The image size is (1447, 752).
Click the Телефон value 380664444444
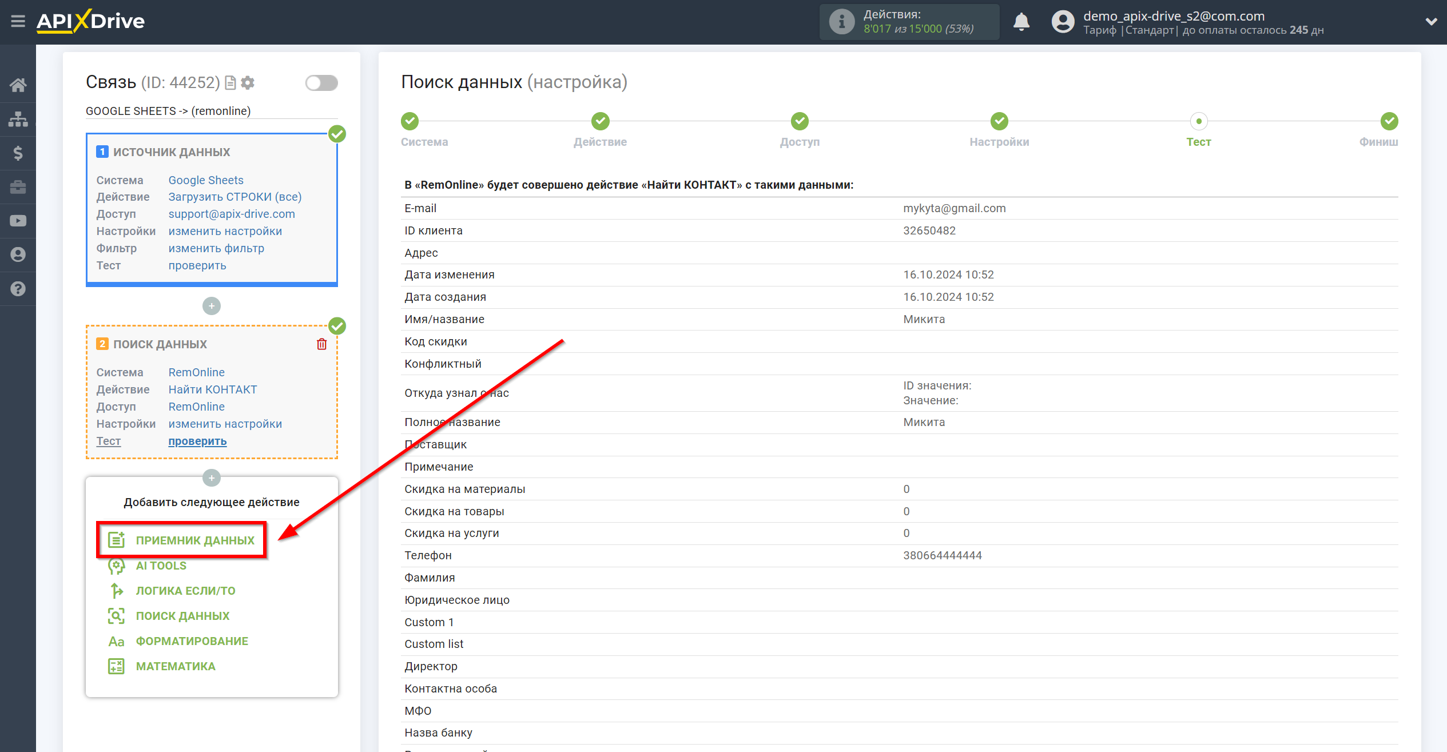(943, 555)
